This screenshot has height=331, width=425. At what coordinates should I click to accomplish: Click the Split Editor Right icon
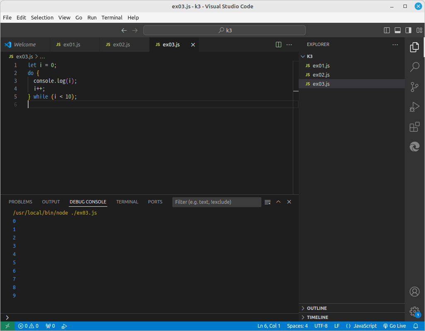(x=278, y=44)
